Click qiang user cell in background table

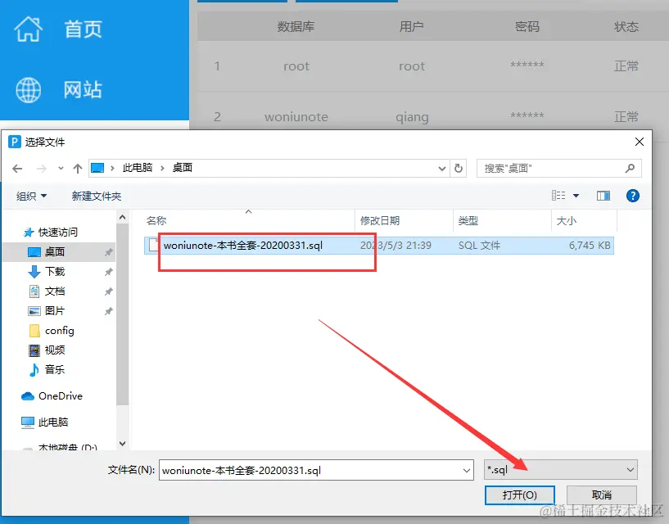(412, 117)
